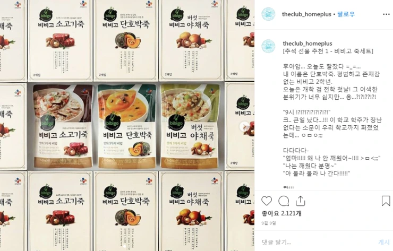
Task: Click the 게시 post comment button
Action: [384, 242]
